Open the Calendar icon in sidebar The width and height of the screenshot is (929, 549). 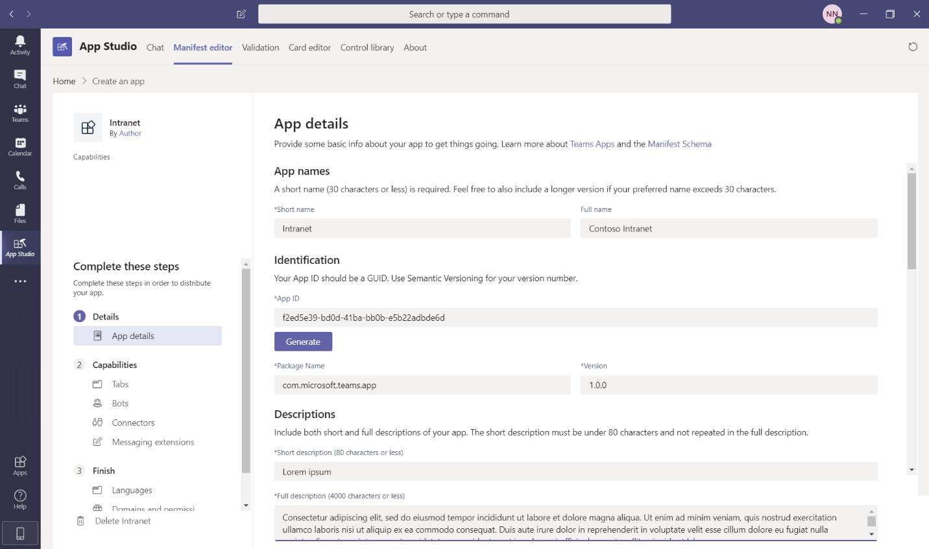pos(20,146)
